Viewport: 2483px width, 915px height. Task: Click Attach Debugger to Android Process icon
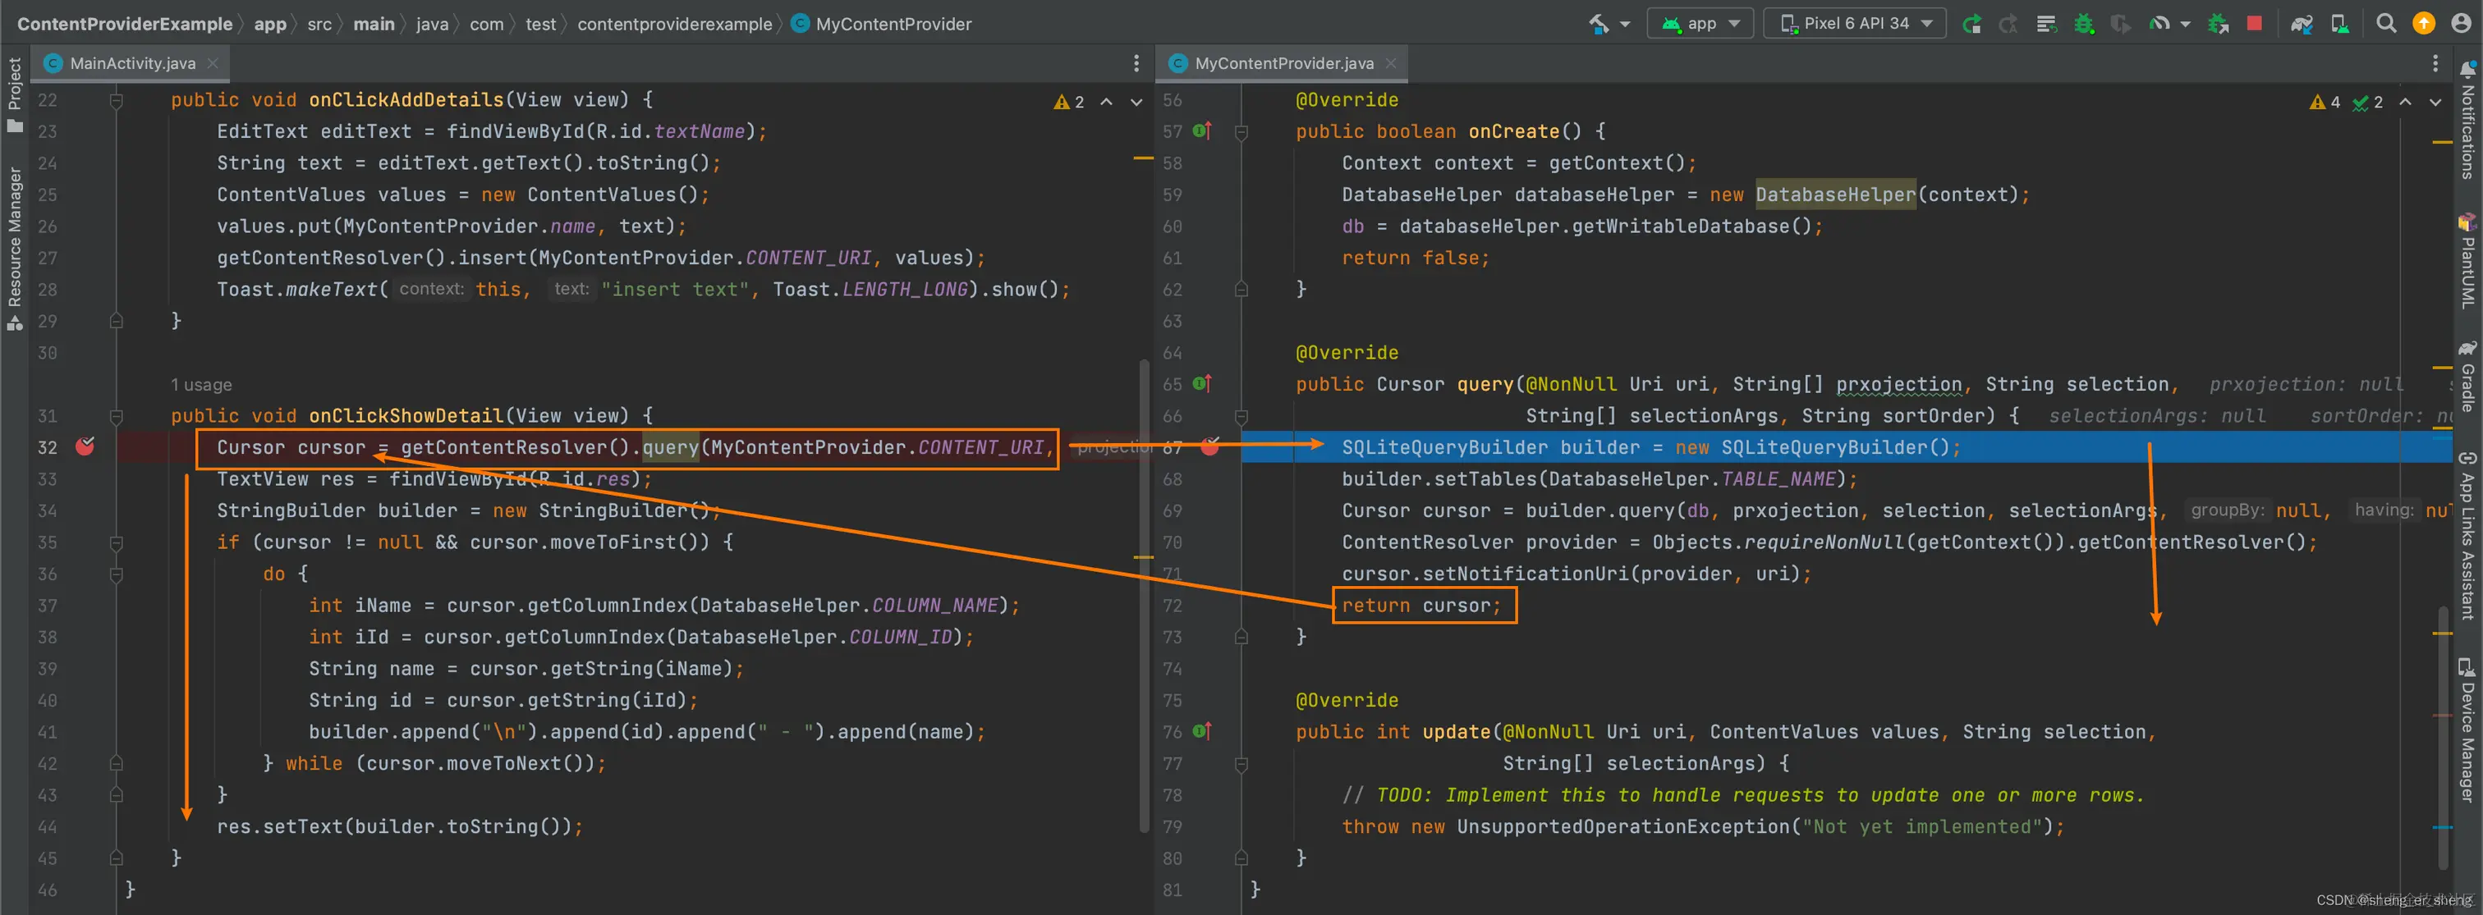point(2218,24)
